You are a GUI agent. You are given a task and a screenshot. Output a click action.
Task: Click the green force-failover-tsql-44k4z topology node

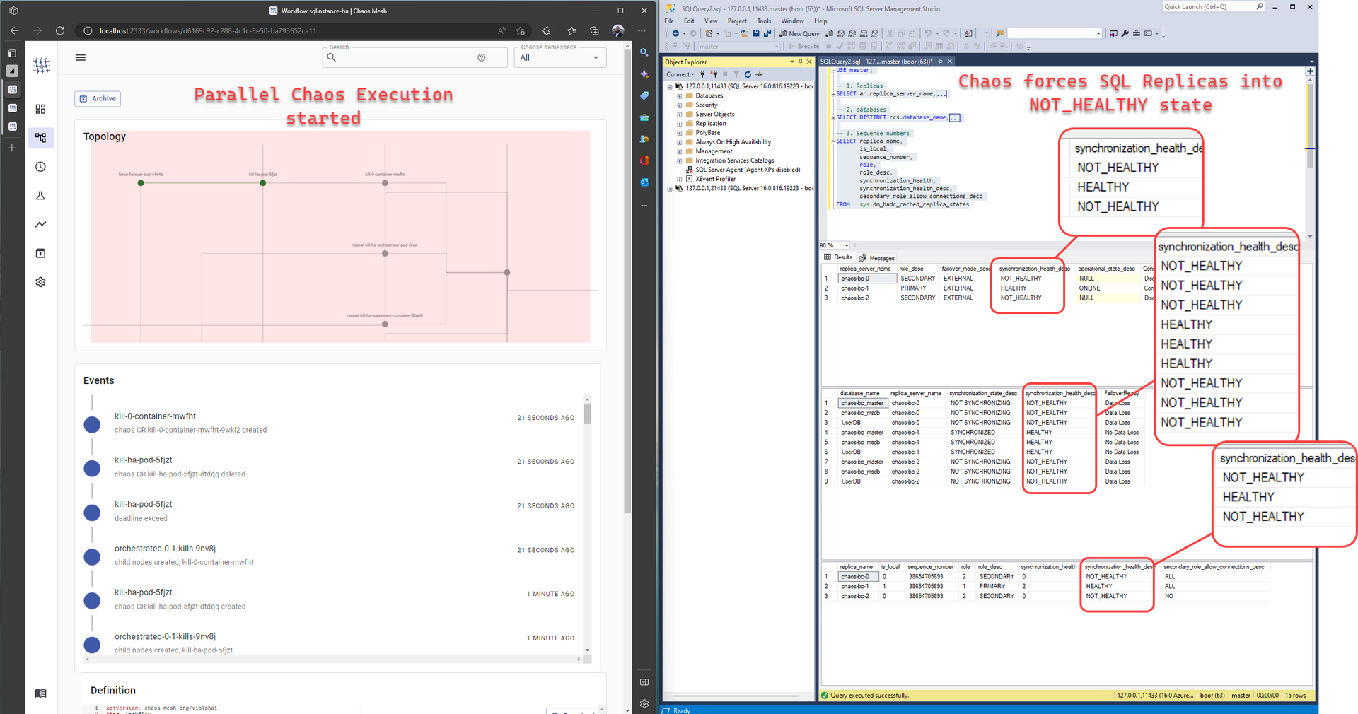[x=141, y=183]
